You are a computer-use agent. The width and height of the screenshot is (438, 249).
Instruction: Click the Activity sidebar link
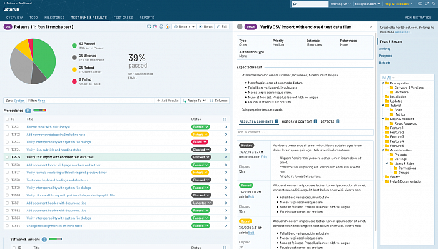(x=385, y=49)
